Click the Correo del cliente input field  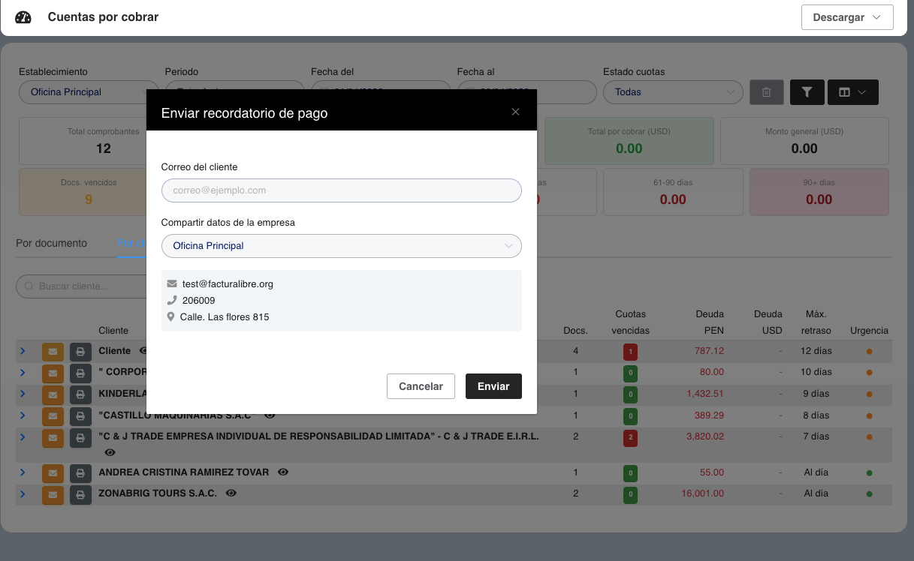[x=341, y=190]
